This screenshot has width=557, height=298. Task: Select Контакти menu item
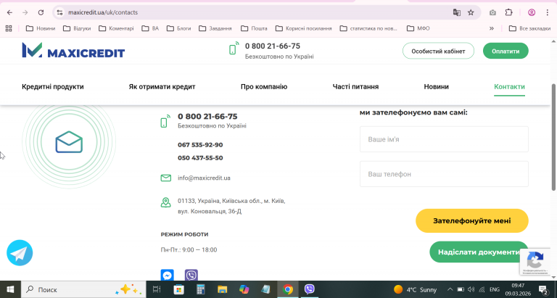pos(509,87)
